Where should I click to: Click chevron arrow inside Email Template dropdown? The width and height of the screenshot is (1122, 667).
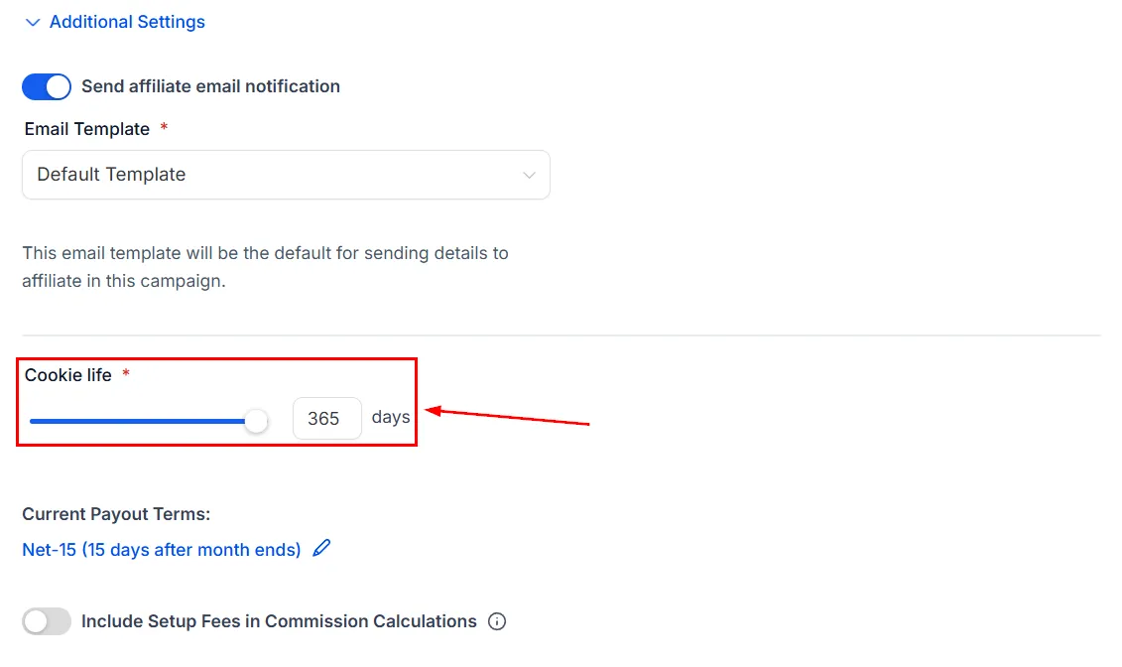coord(529,176)
